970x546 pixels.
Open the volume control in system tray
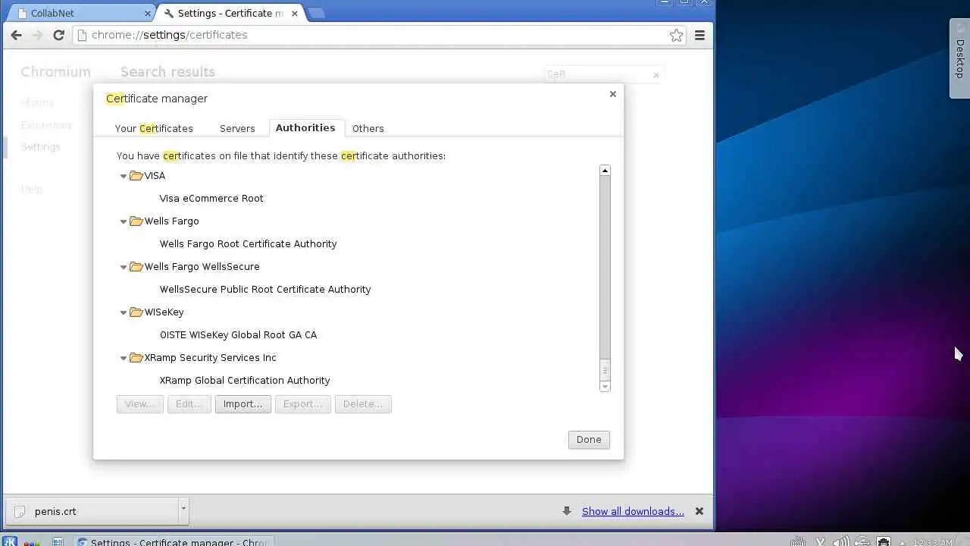tap(840, 541)
